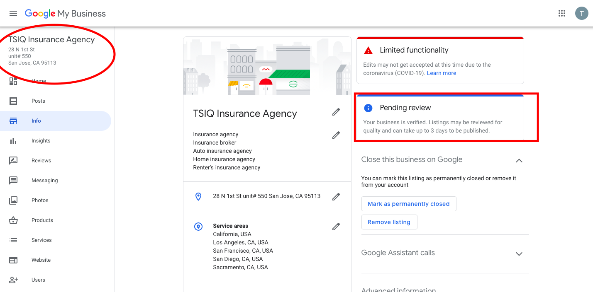Viewport: 593px width, 292px height.
Task: Click Los Angeles, CA, USA service area
Action: tap(241, 242)
